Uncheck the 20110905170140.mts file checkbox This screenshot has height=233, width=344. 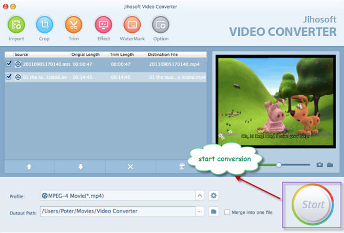[9, 64]
